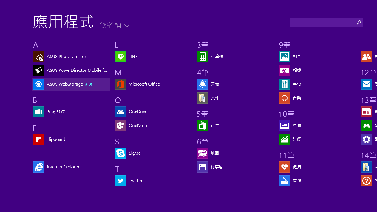The image size is (377, 212).
Task: Open the 小算盤 calculator icon
Action: pos(203,57)
